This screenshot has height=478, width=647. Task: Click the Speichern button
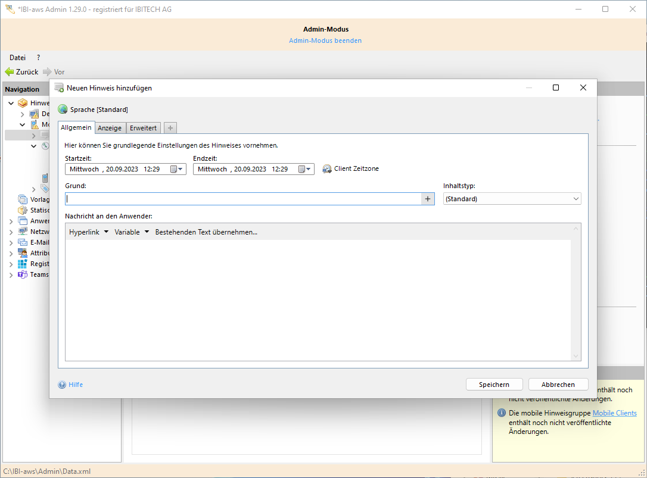(x=494, y=385)
